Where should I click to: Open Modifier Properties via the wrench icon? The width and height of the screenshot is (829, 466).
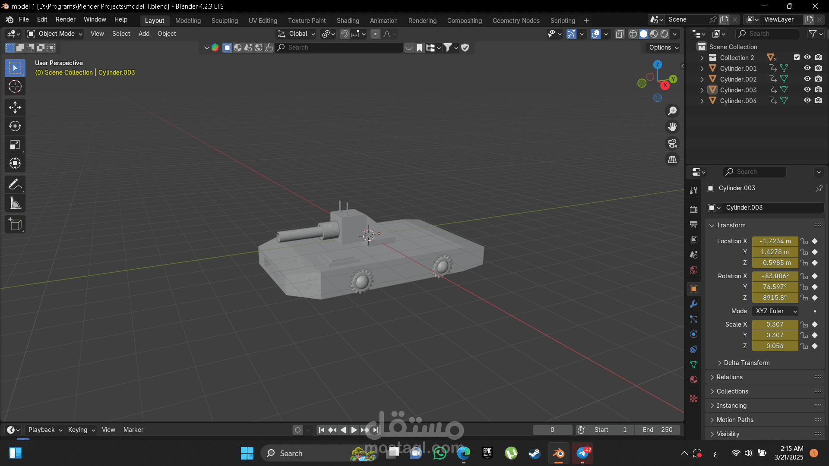pos(693,304)
